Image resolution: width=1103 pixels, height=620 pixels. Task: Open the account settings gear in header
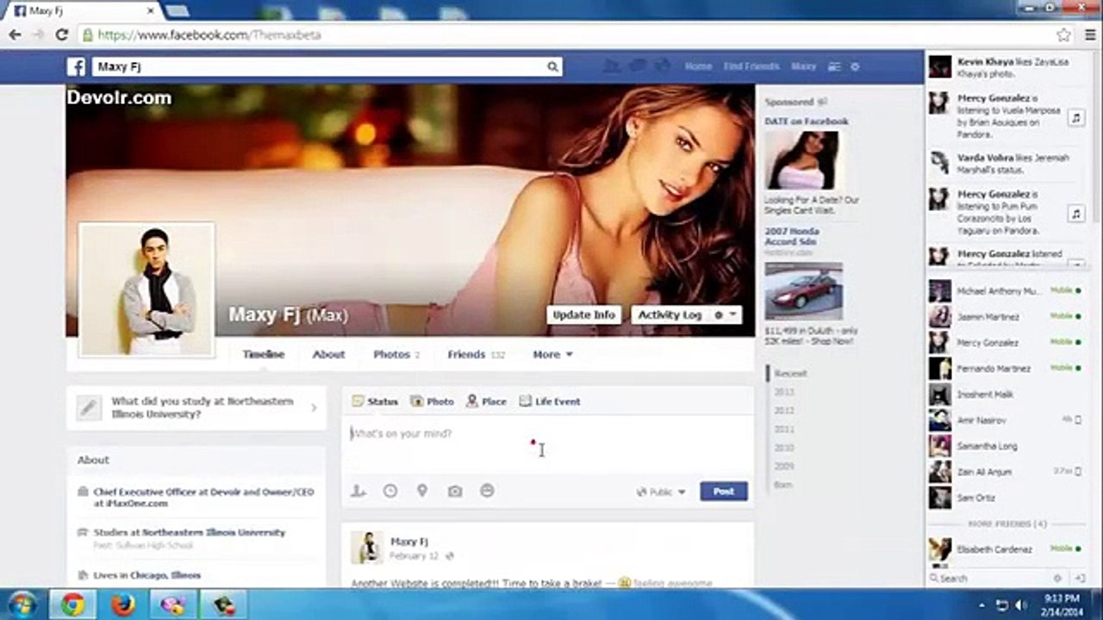coord(855,66)
